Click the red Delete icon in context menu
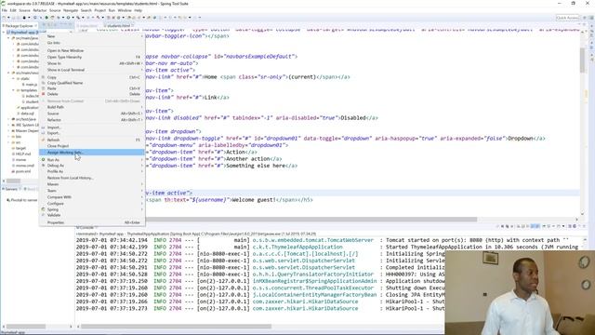595x335 pixels. pos(44,94)
